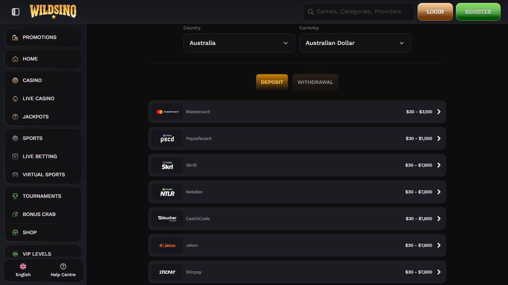
Task: Click the Live Casino spade icon
Action: [x=15, y=99]
